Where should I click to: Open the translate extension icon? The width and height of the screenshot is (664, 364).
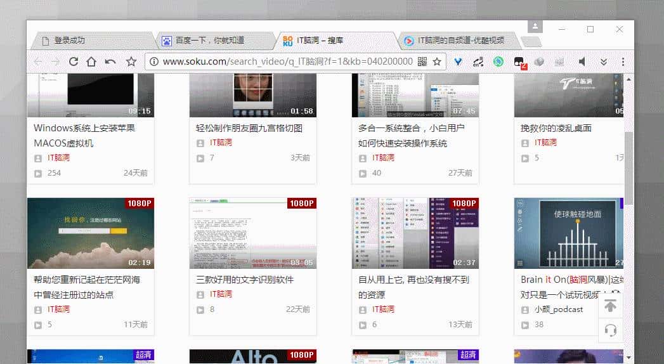(478, 62)
